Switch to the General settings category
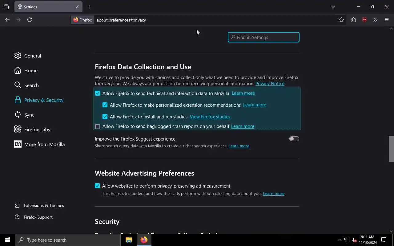The width and height of the screenshot is (394, 246). point(32,56)
